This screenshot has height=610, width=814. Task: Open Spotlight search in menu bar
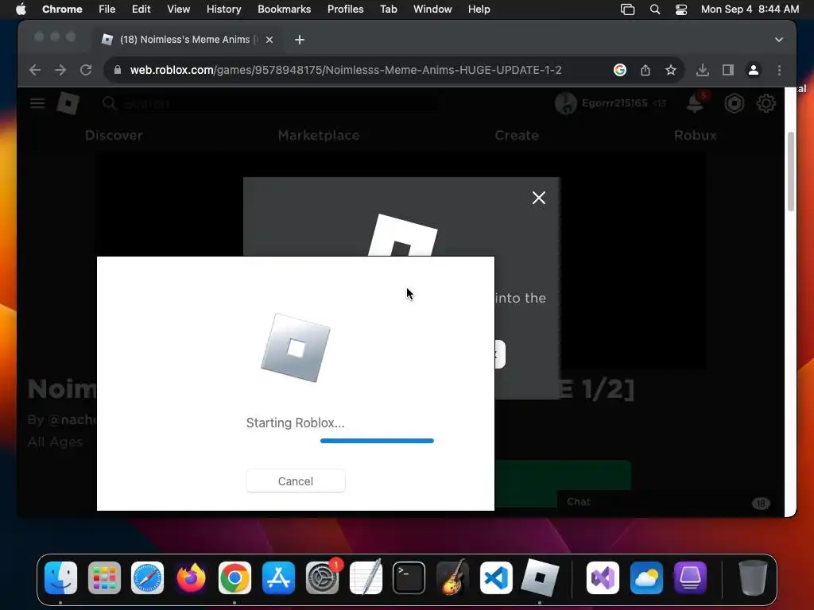coord(655,10)
